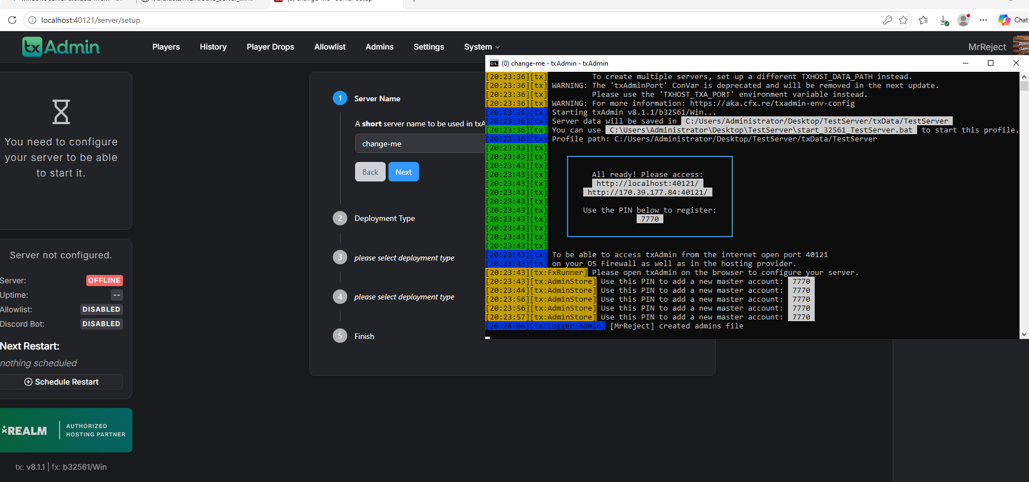The height and width of the screenshot is (482, 1029).
Task: Click the Back button in server setup
Action: (x=370, y=172)
